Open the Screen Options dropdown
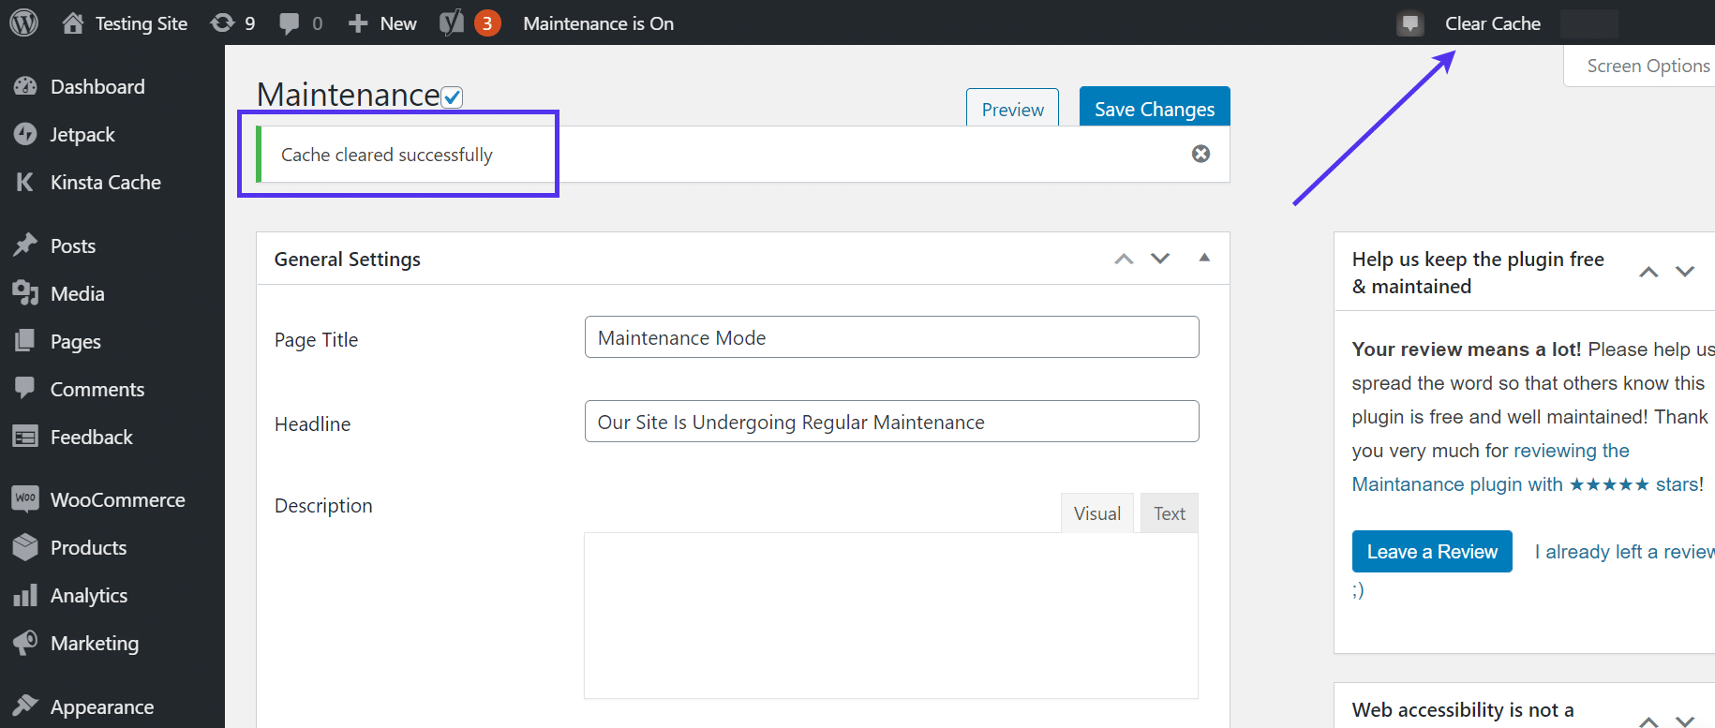1715x728 pixels. pos(1647,67)
